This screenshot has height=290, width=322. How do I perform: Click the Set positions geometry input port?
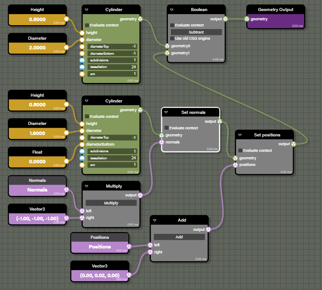pos(235,158)
